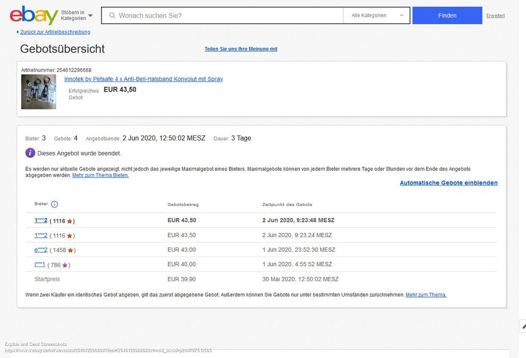Viewport: 526px width, 358px height.
Task: Follow Mehr zum Thema Bieten link
Action: [x=100, y=175]
